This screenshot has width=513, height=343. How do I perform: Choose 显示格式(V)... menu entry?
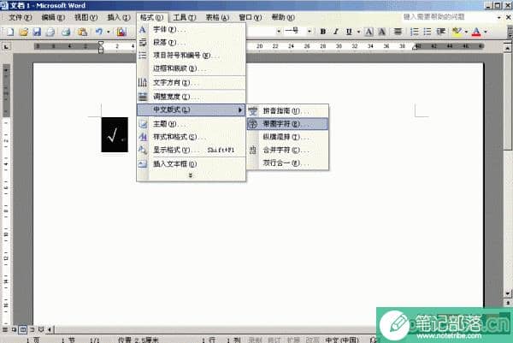click(191, 150)
